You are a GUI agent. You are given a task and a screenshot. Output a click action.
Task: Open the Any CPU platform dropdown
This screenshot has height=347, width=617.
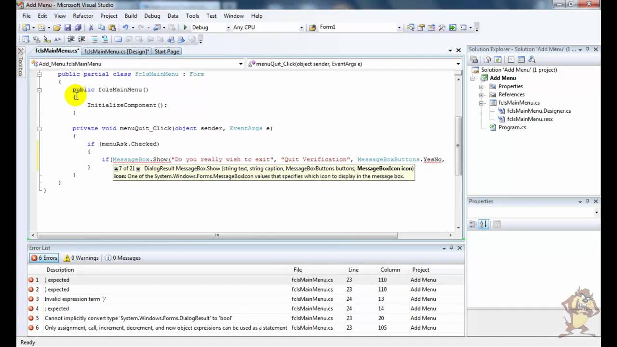coord(301,27)
